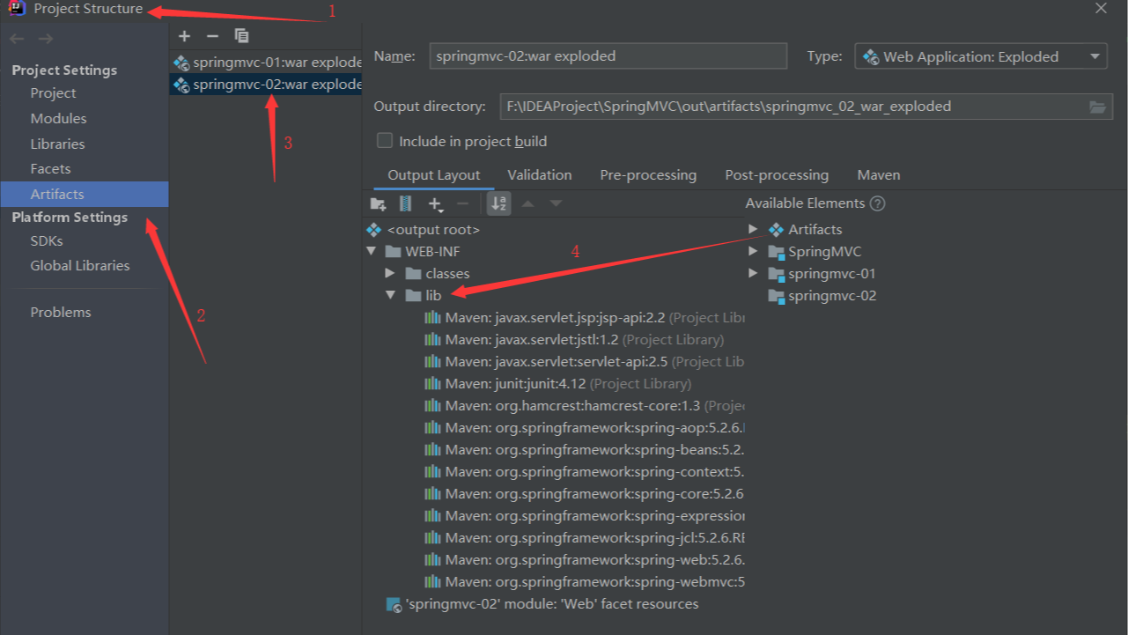Open the artifact Type dropdown
The height and width of the screenshot is (635, 1128).
coord(981,56)
